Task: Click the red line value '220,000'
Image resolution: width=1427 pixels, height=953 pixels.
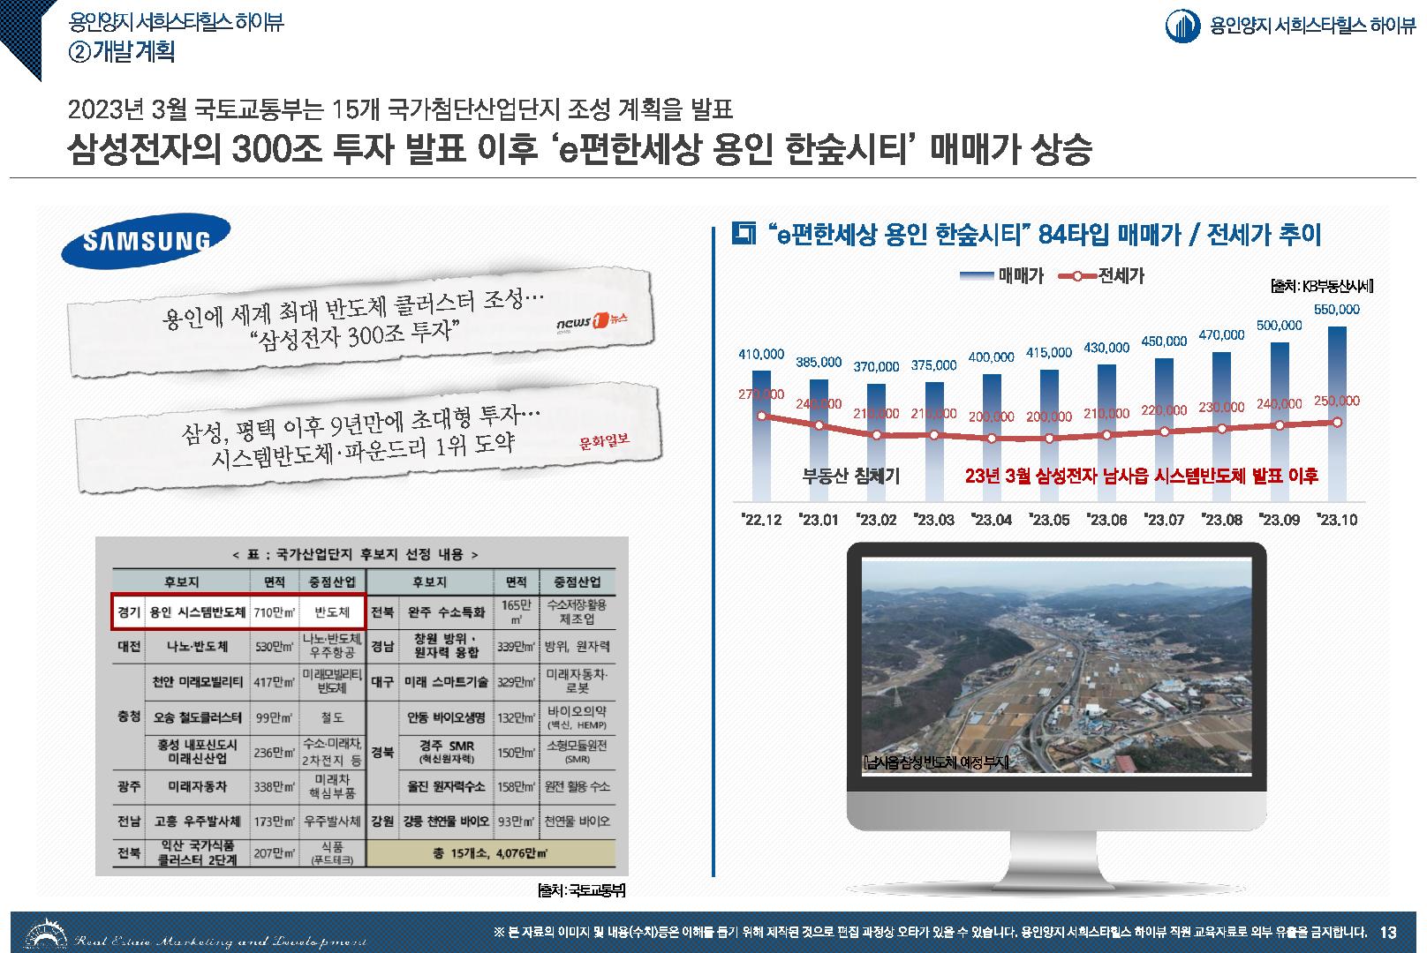Action: point(1165,410)
